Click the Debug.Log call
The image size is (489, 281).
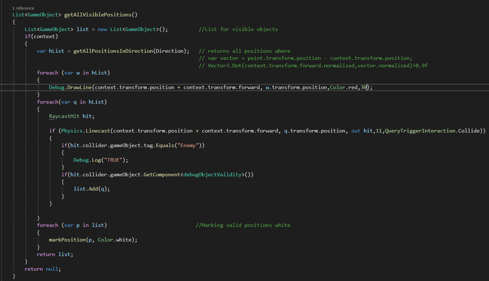(x=87, y=160)
